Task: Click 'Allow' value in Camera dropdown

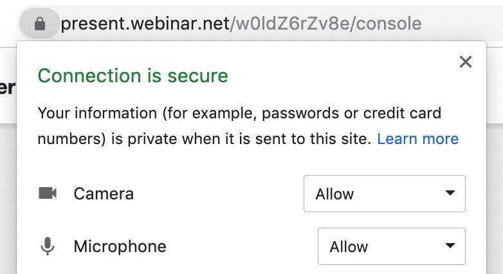Action: [x=334, y=194]
